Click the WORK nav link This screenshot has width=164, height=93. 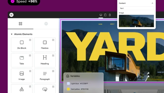(x=100, y=24)
